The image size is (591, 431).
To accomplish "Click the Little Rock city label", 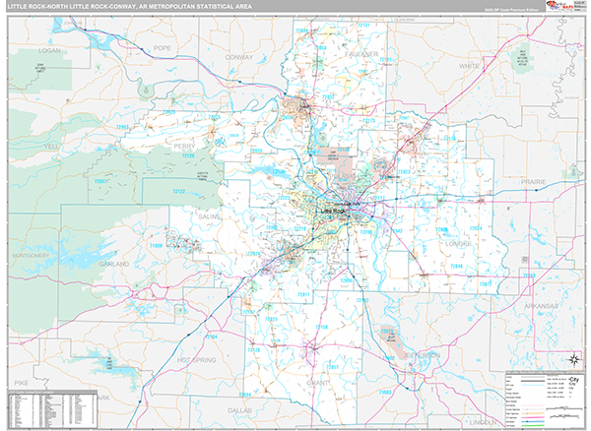I will click(x=332, y=211).
